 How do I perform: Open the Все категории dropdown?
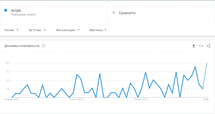click(x=68, y=30)
